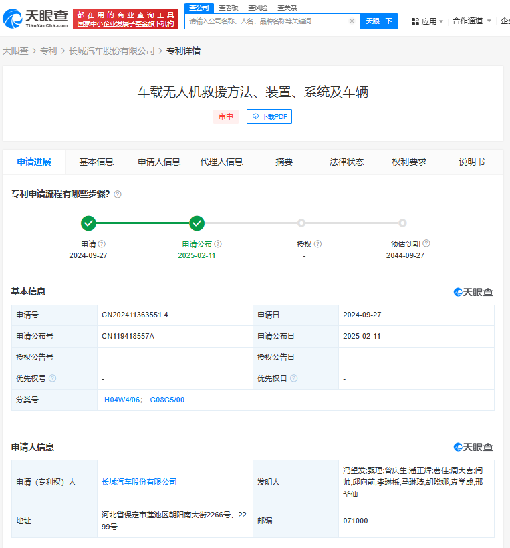Download the patent via 下载PDF button

pyautogui.click(x=269, y=116)
